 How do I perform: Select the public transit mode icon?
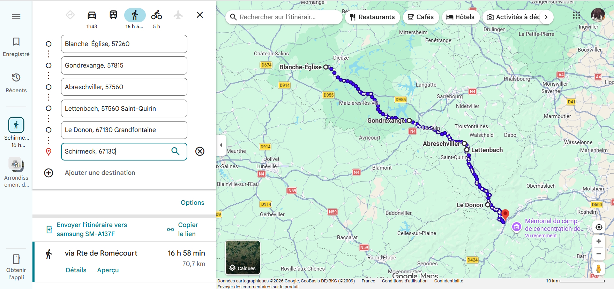click(x=113, y=15)
